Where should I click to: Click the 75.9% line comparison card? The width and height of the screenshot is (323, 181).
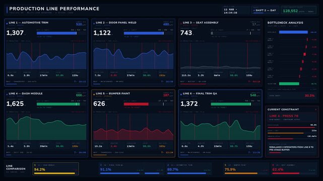(246, 169)
